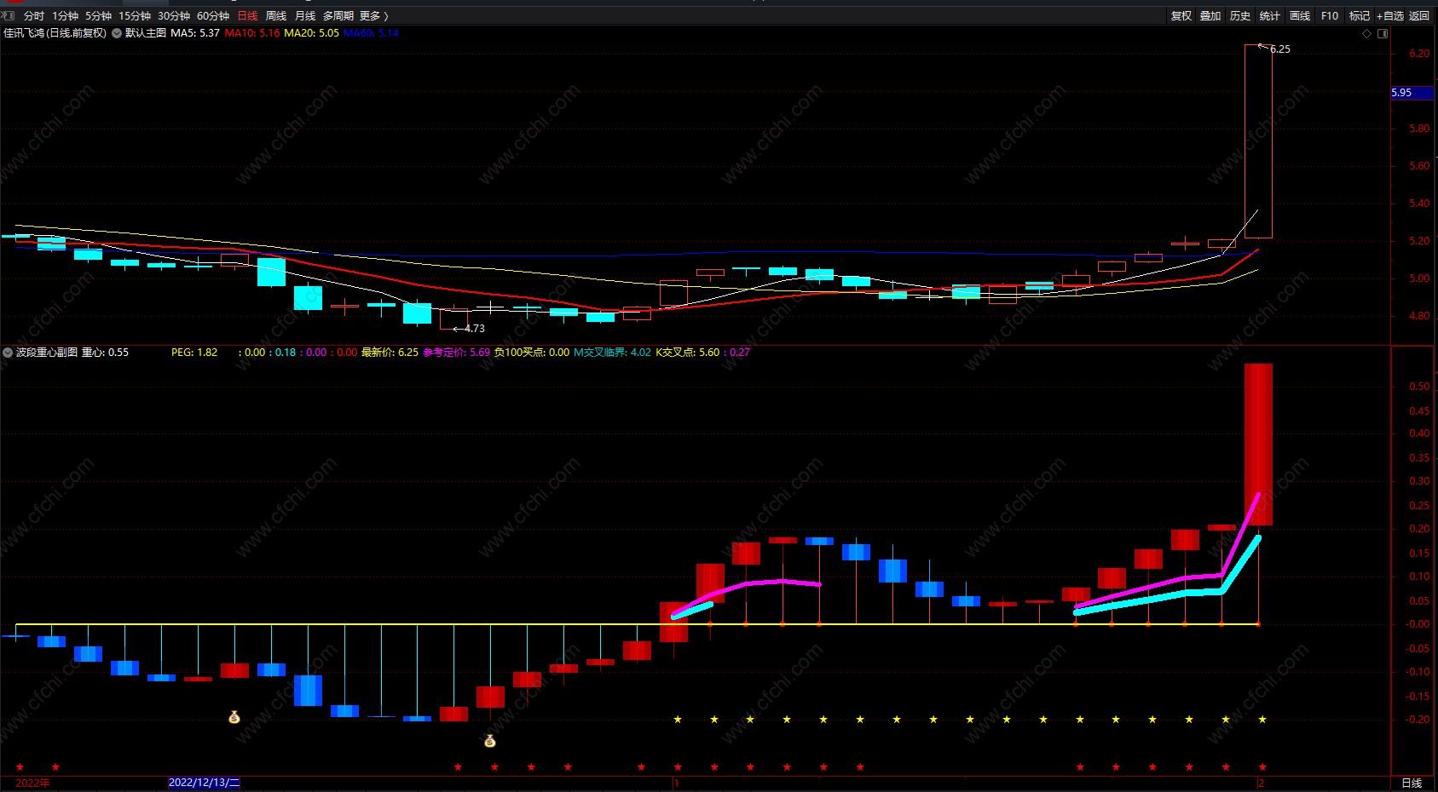Click the MA5: 5.37 indicator label
Screen dimensions: 1438x792
(x=195, y=33)
